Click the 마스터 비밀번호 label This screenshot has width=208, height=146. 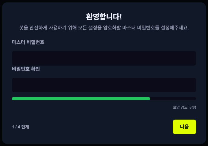coord(28,42)
